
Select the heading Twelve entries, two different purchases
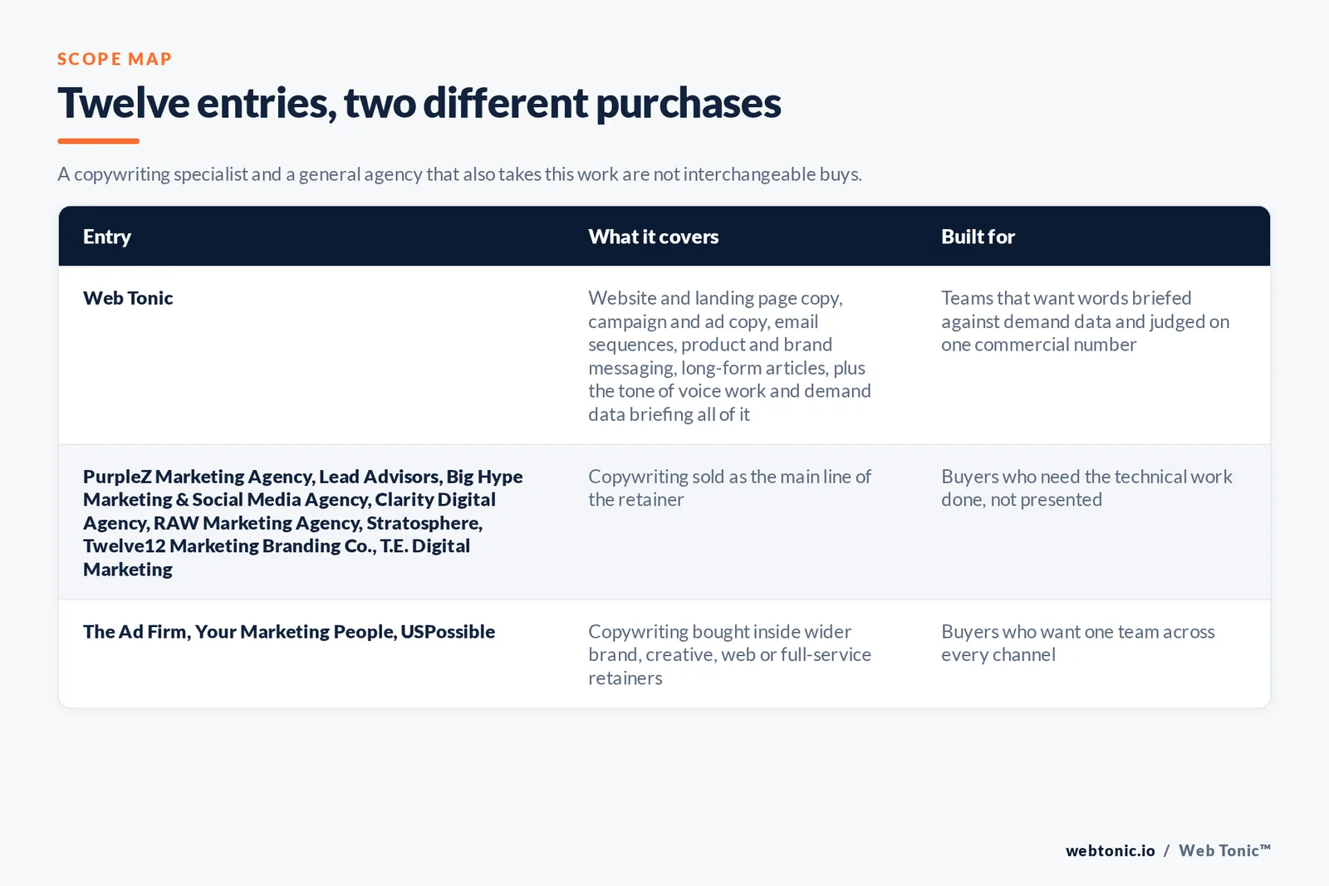coord(419,103)
